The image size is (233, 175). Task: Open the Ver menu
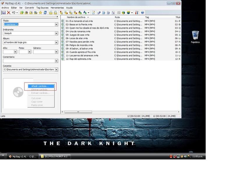point(21,8)
